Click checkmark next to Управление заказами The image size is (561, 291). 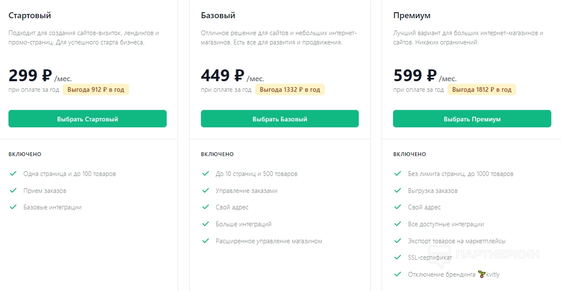(206, 190)
